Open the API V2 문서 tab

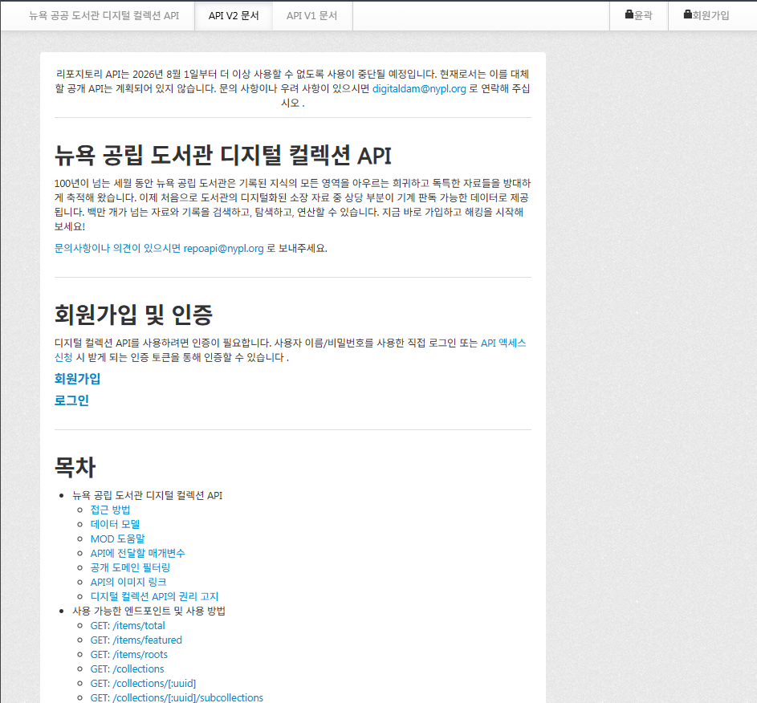click(233, 15)
